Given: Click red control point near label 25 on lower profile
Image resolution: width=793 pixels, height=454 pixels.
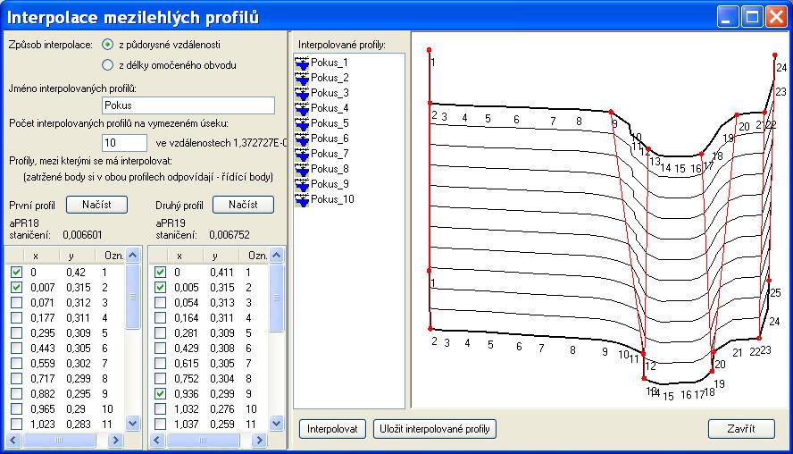Looking at the screenshot, I should 769,281.
